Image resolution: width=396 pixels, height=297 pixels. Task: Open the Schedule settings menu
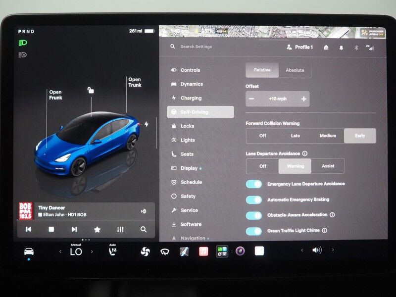pyautogui.click(x=187, y=182)
